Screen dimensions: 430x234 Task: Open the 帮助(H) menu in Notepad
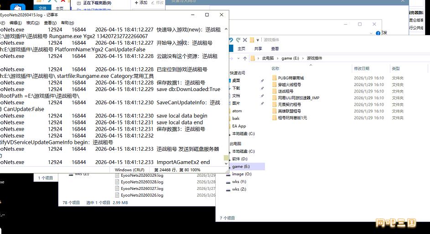coord(67,23)
